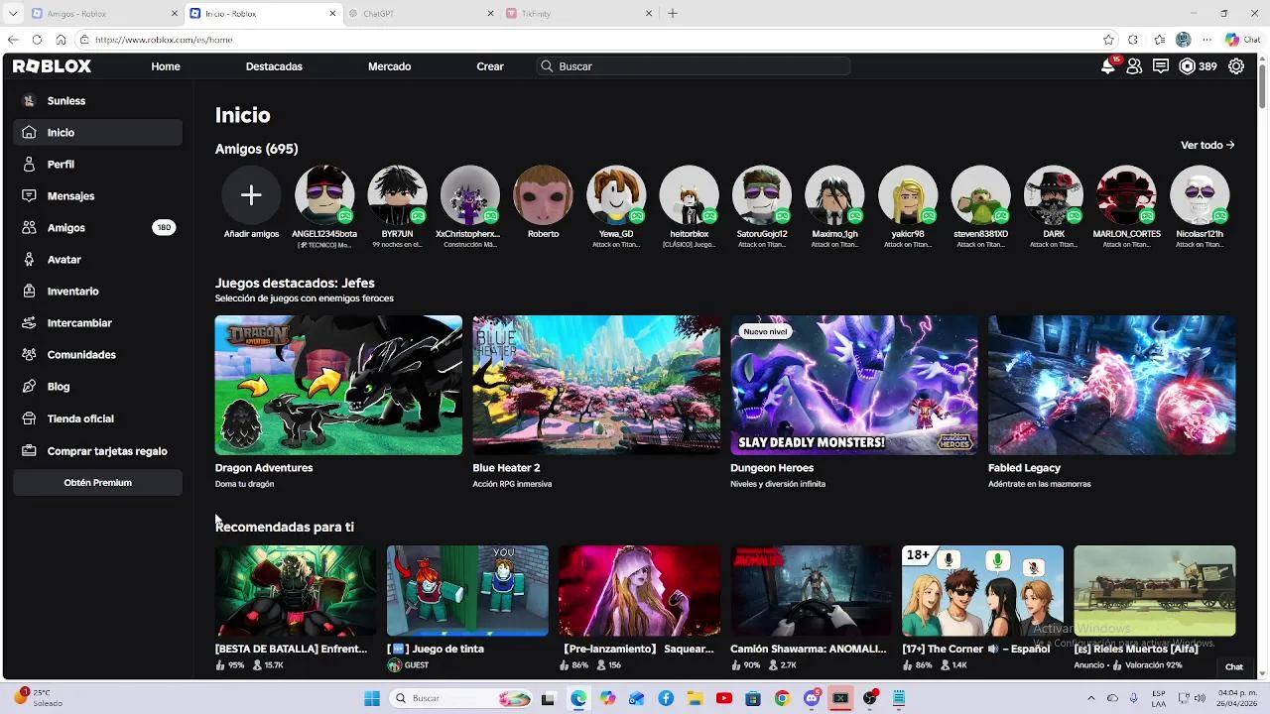This screenshot has height=714, width=1270.
Task: Switch to the ChatGPT browser tab
Action: pos(421,14)
